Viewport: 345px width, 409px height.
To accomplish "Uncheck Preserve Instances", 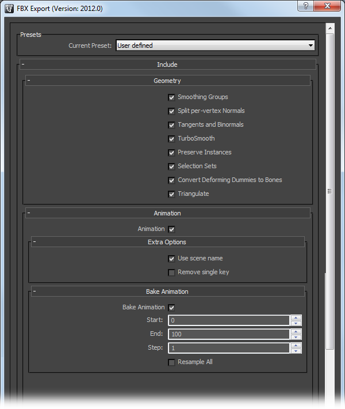I will [171, 153].
